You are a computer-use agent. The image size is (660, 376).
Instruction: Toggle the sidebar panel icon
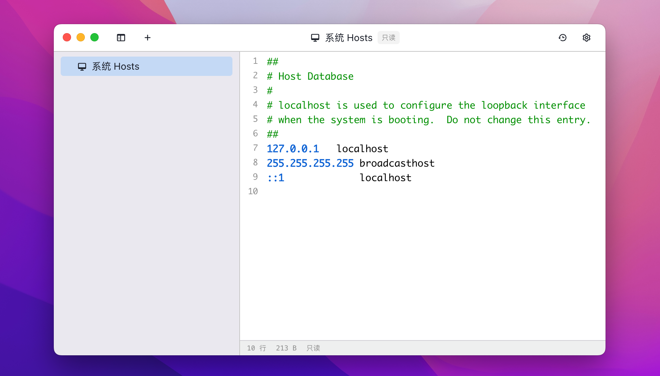(121, 38)
